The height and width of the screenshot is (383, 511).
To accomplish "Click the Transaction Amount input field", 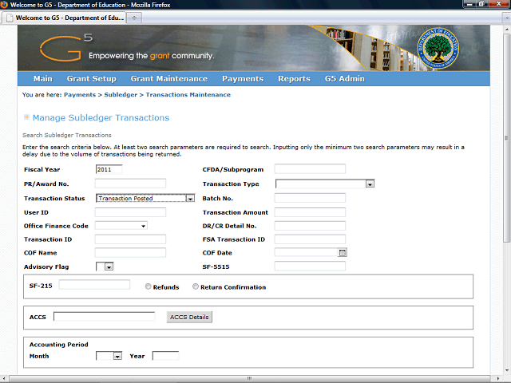I will [310, 212].
